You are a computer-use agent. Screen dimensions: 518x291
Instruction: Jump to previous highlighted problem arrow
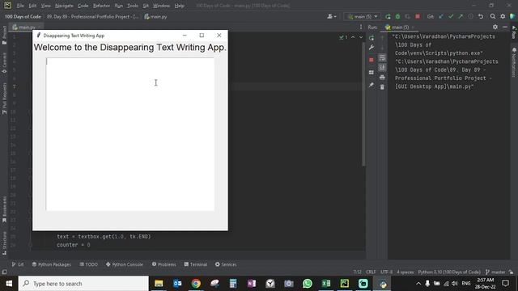353,37
